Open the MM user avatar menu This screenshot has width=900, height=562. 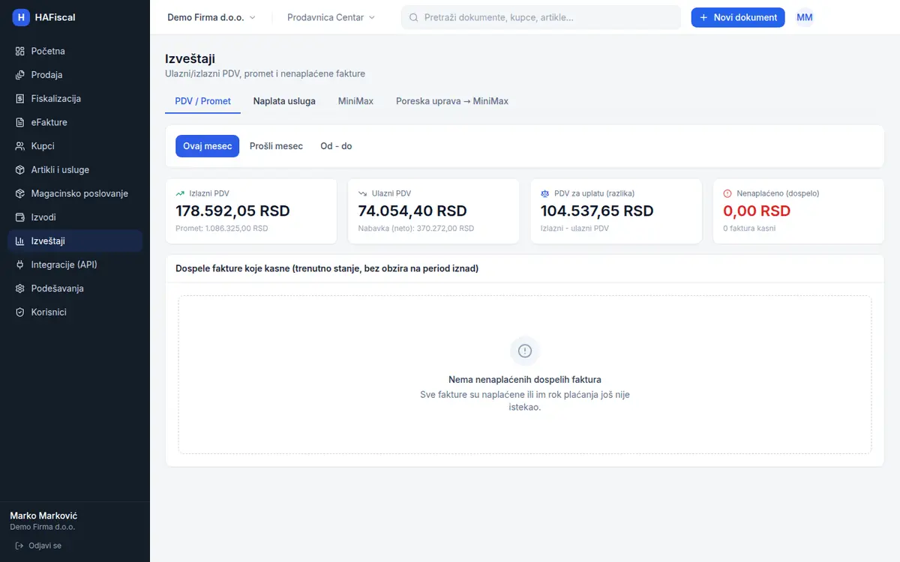[x=805, y=17]
